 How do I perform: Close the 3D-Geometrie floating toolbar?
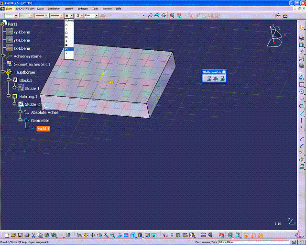tap(224, 72)
